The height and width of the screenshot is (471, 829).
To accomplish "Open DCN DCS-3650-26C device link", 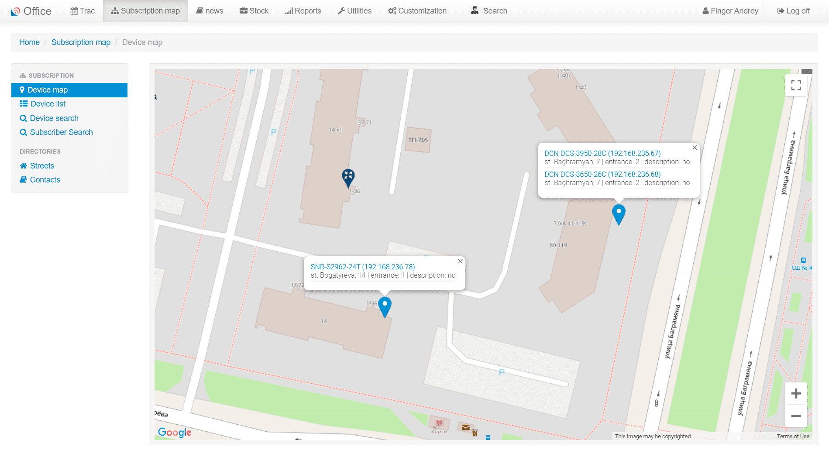I will click(x=602, y=174).
